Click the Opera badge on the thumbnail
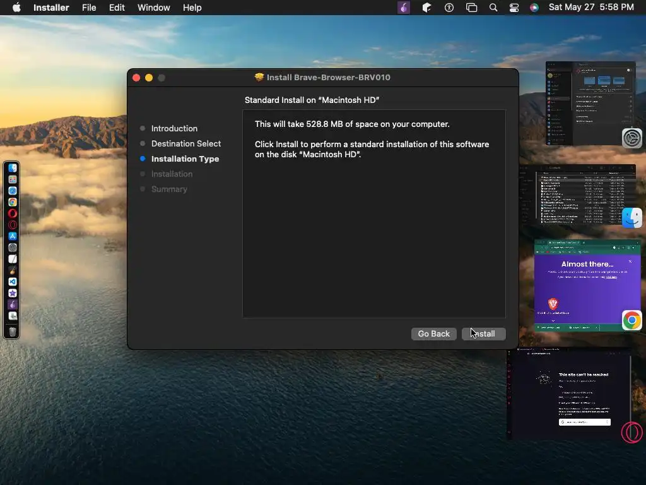Viewport: 646px width, 485px height. click(631, 432)
